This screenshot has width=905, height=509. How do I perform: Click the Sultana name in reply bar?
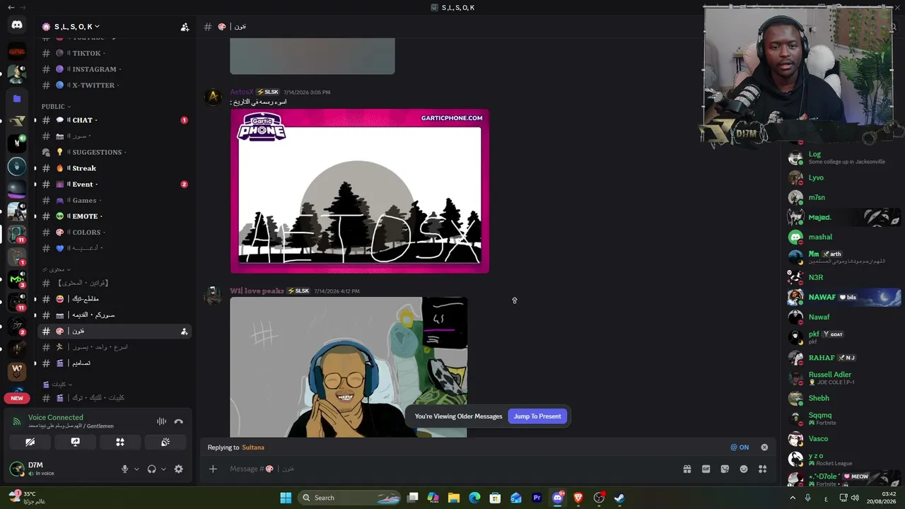click(x=253, y=447)
